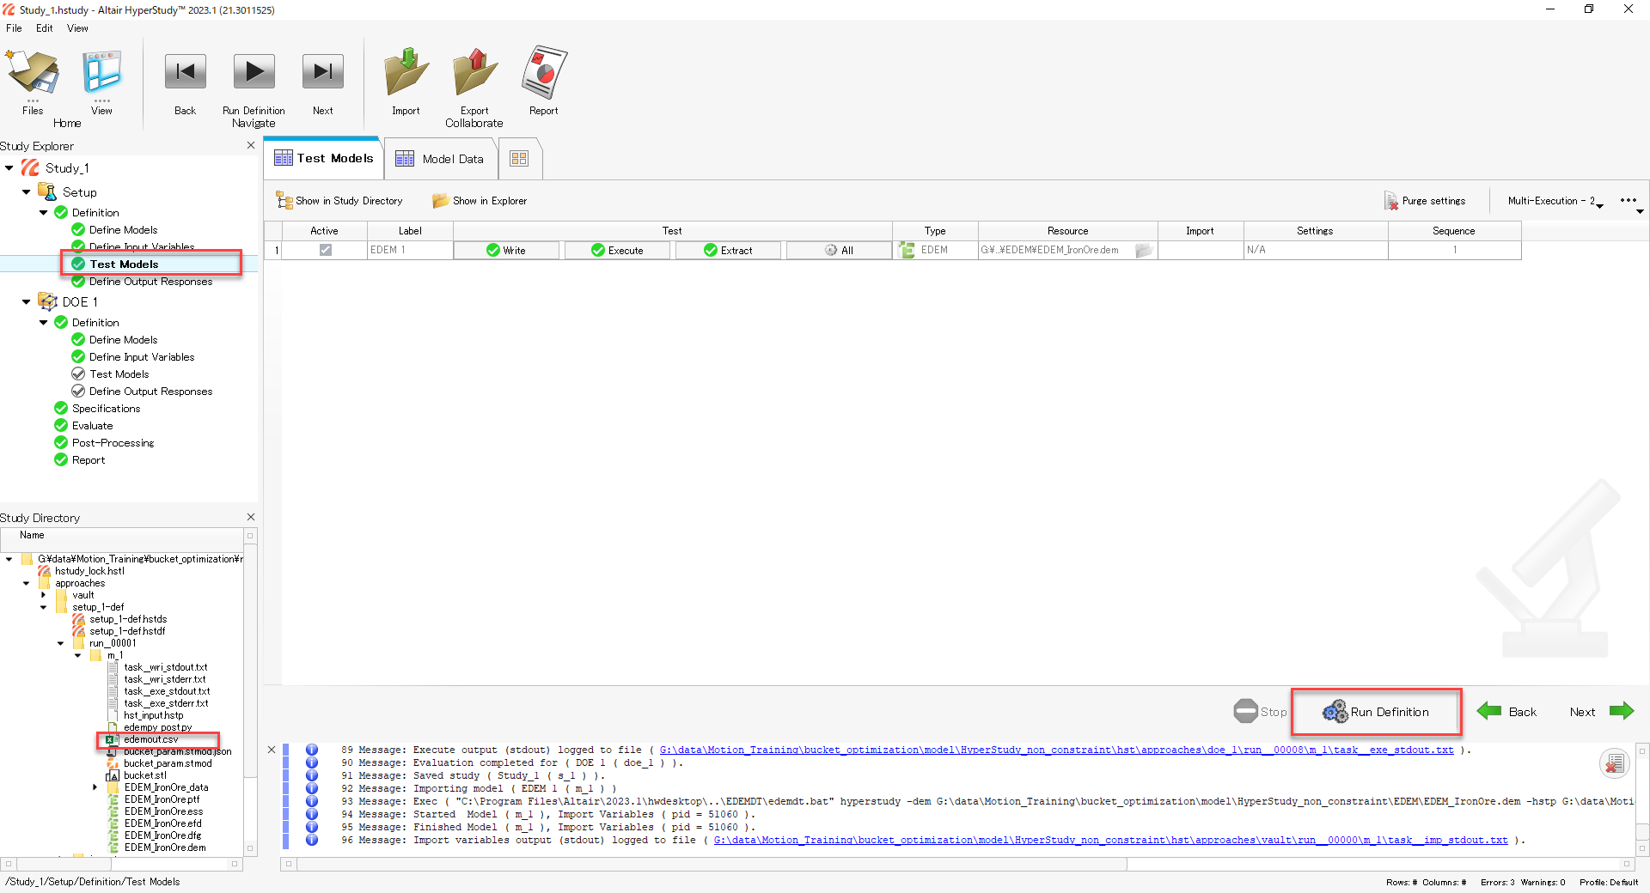Open the File menu
This screenshot has height=893, width=1650.
tap(14, 28)
